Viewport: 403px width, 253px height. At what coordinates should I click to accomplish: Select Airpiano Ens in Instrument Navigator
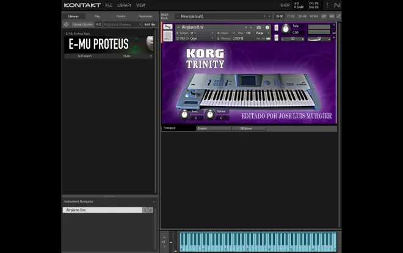click(x=103, y=210)
